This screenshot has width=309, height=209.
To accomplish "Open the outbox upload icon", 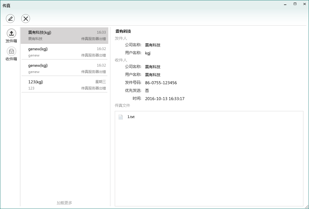I will [11, 33].
